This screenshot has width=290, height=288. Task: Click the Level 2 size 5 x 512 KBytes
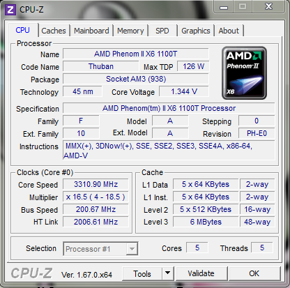[206, 209]
